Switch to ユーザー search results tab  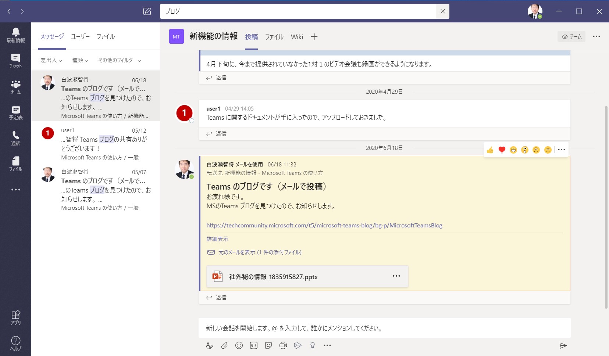click(x=80, y=36)
